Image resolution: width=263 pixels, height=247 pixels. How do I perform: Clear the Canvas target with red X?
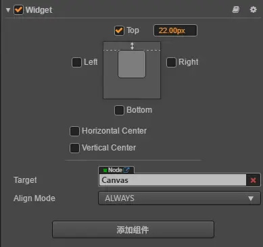[253, 180]
